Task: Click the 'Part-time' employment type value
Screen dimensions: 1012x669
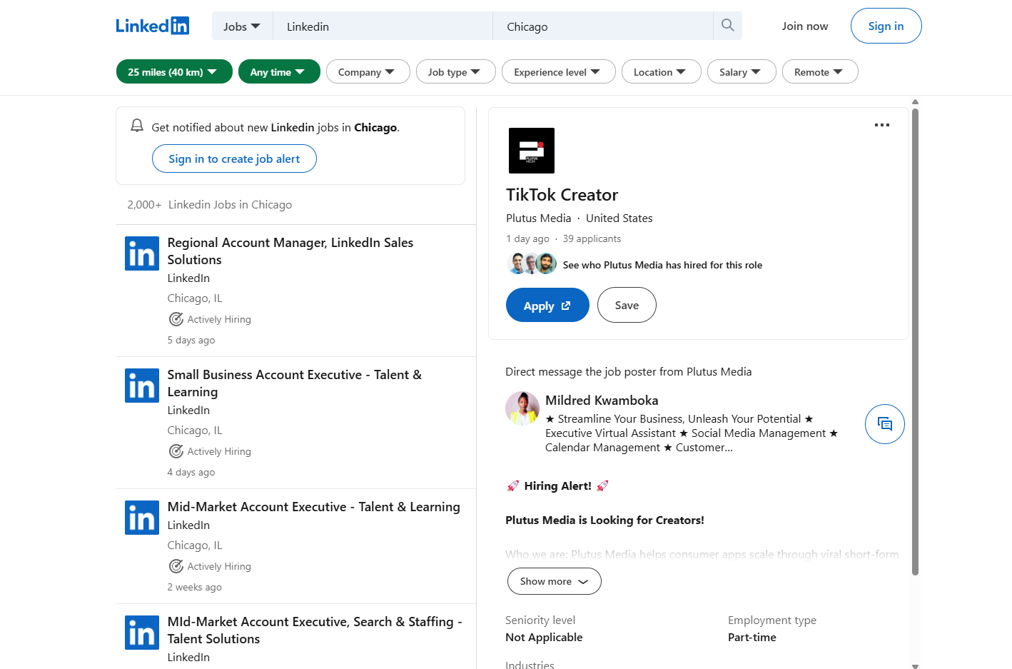Action: 752,638
